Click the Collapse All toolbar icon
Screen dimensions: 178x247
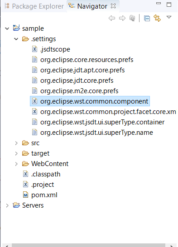147,18
